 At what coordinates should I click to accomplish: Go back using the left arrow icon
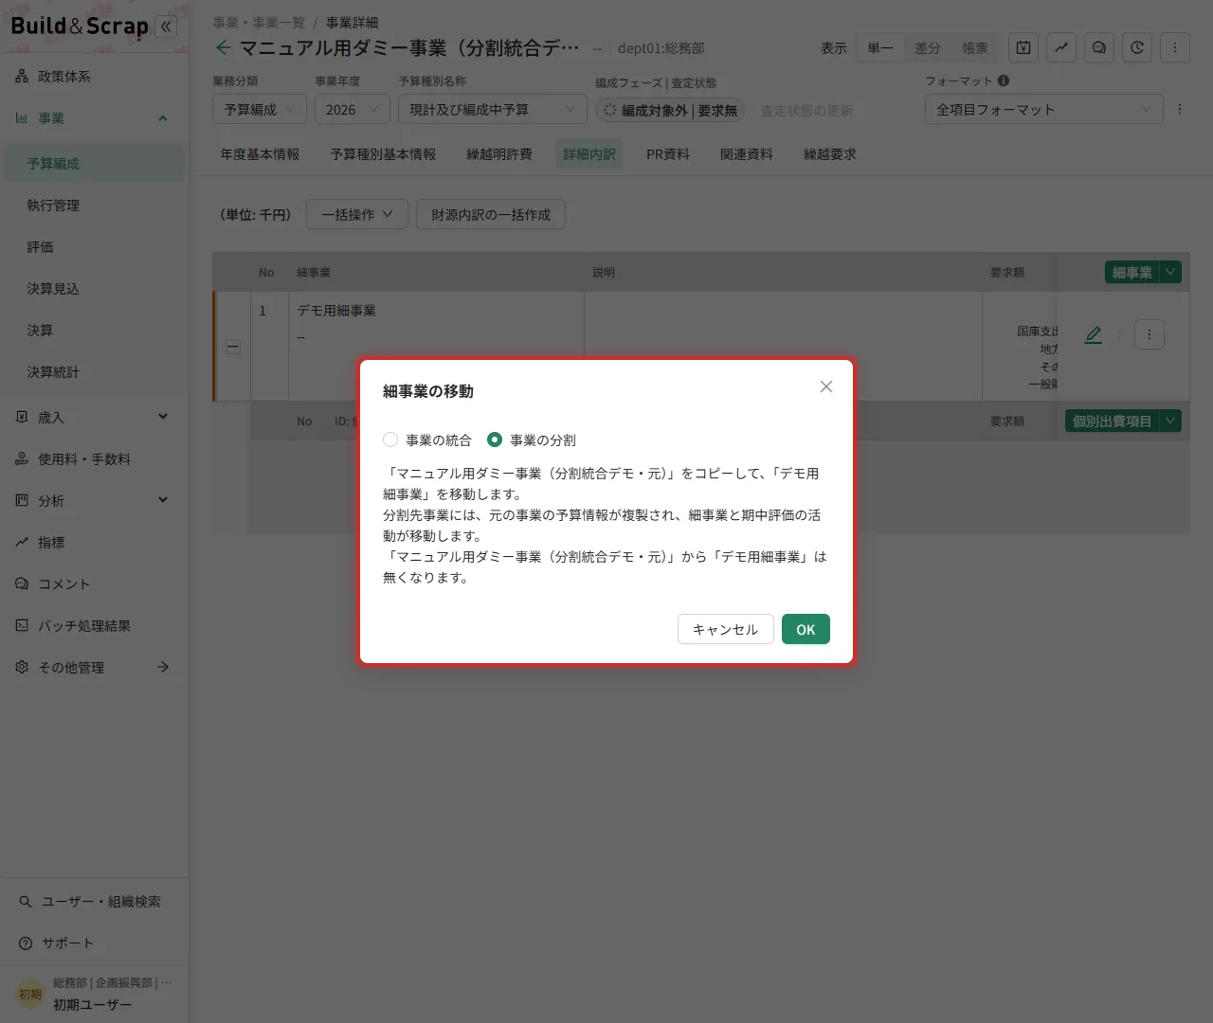tap(223, 47)
